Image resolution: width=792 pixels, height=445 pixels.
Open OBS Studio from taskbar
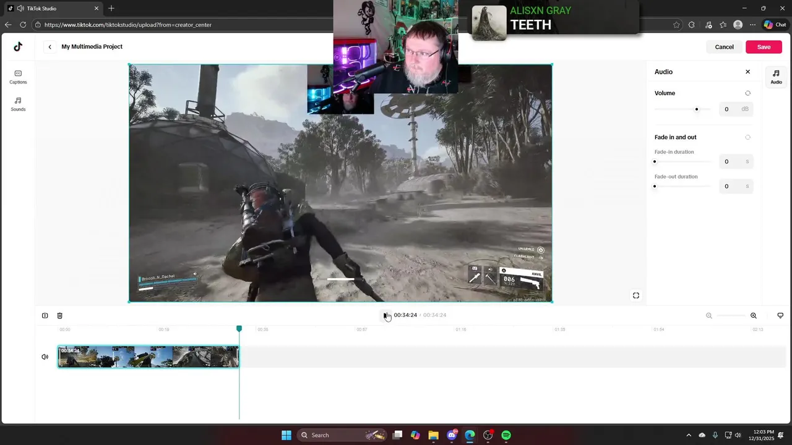(x=488, y=435)
